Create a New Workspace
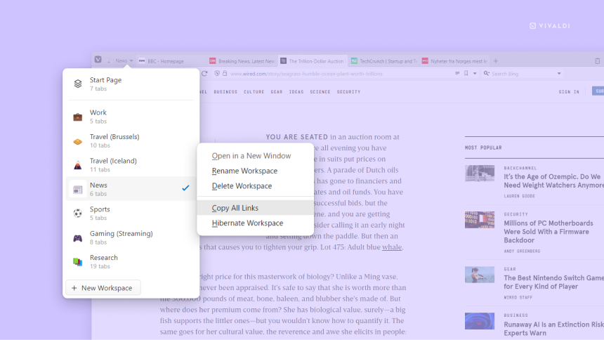Viewport: 604px width, 340px height. 103,288
